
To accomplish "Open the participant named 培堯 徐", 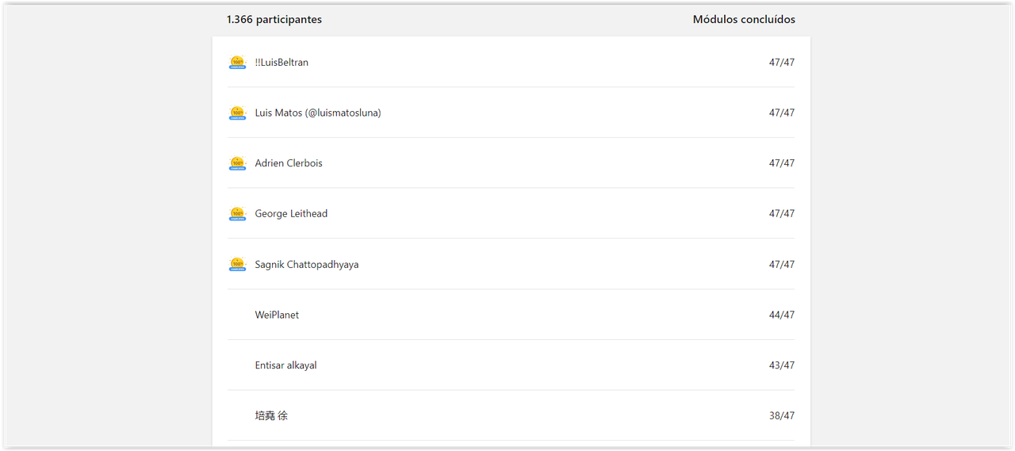I will pyautogui.click(x=271, y=415).
